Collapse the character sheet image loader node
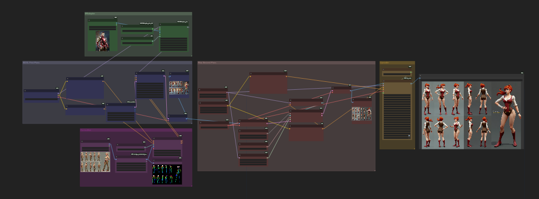539x199 pixels. point(82,141)
